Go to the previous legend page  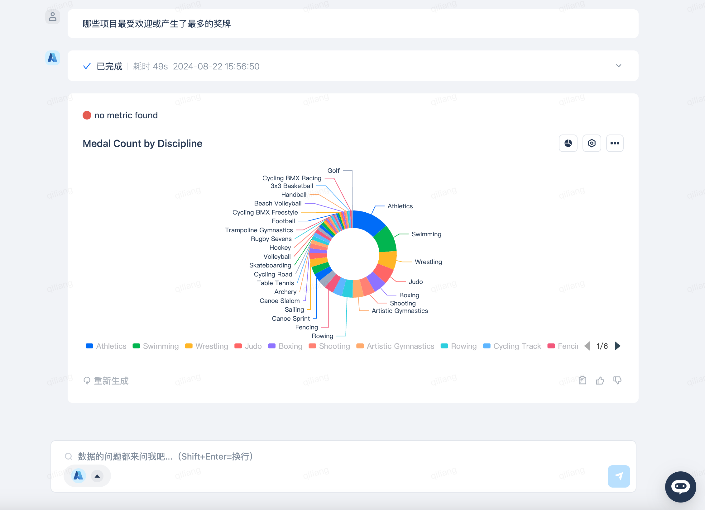[587, 346]
